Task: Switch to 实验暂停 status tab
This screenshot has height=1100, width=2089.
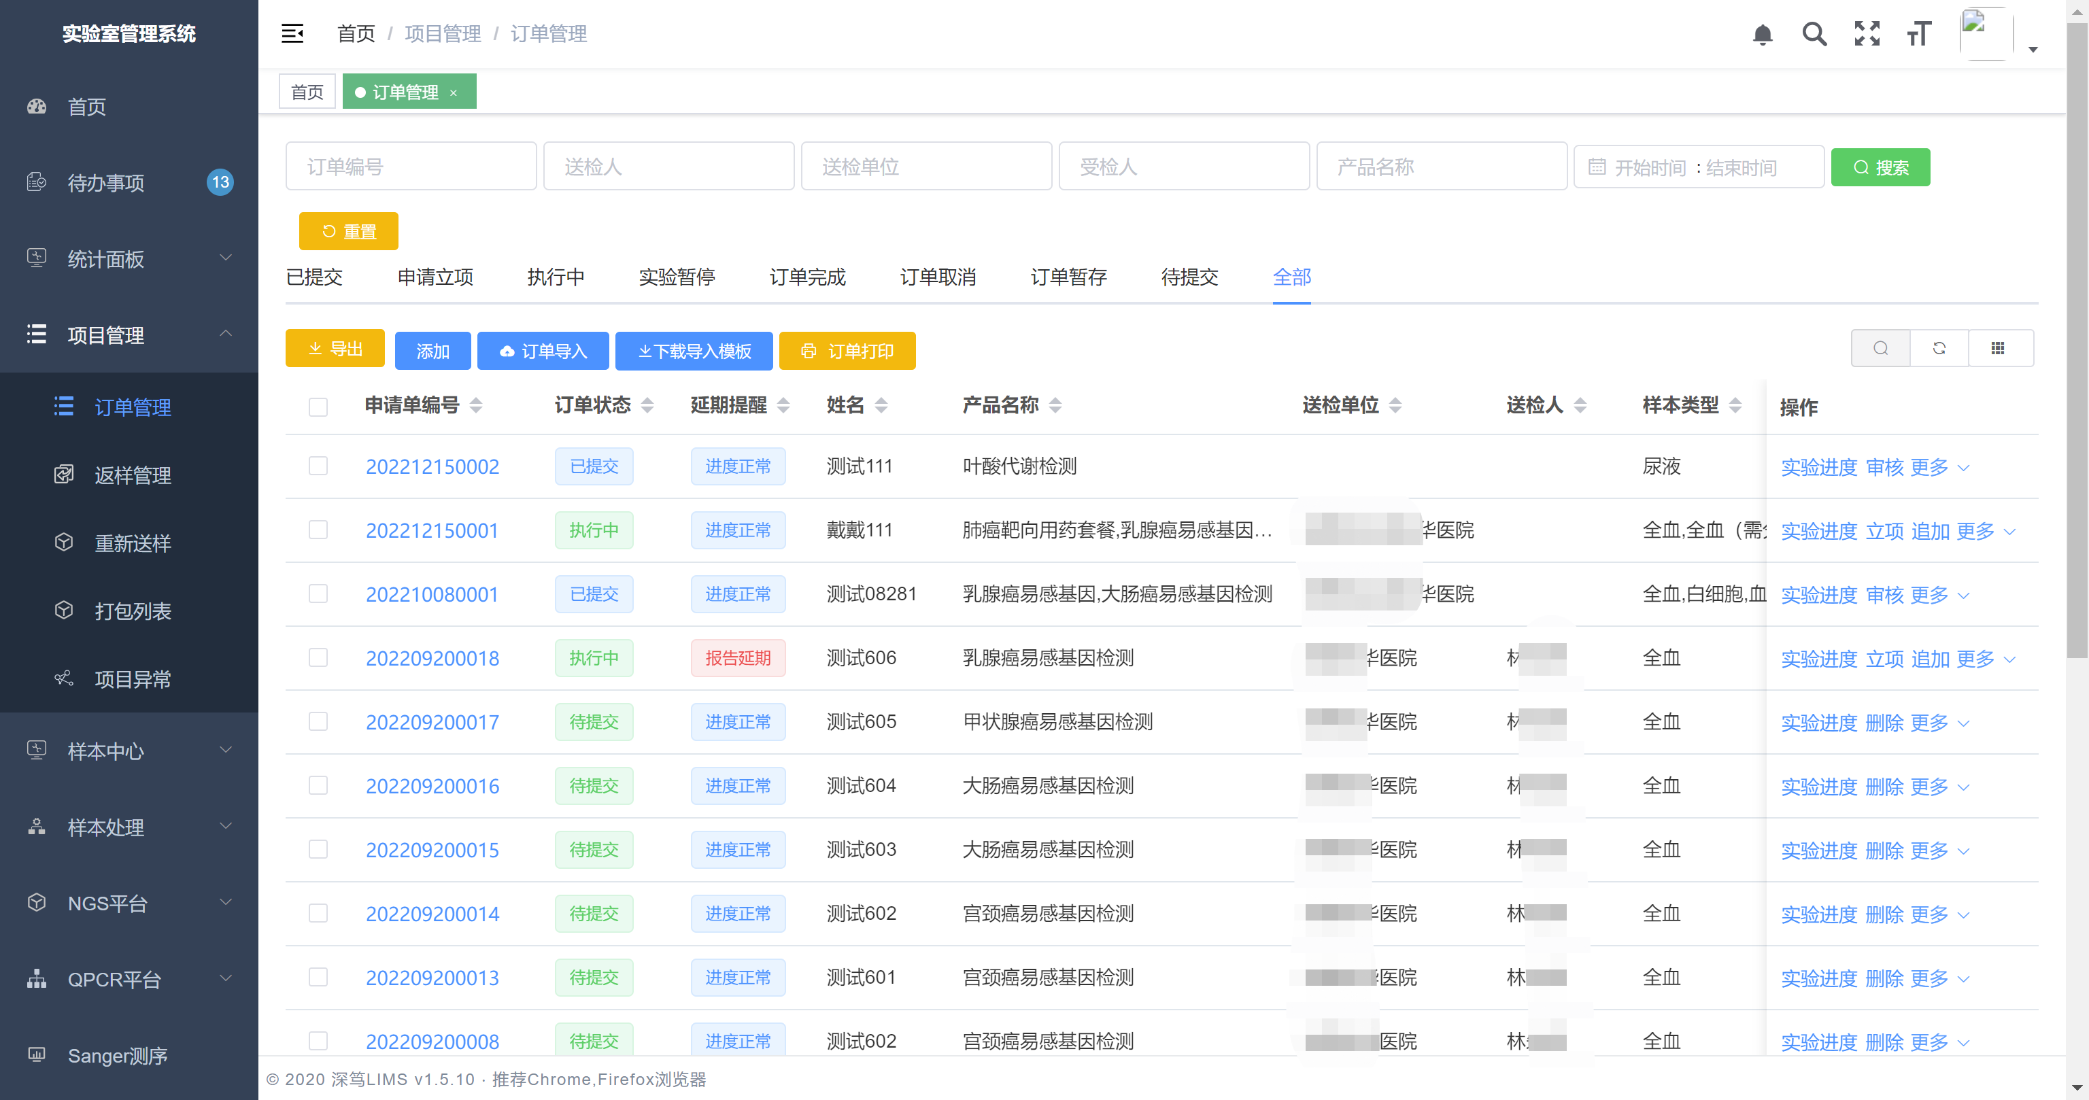Action: click(677, 277)
